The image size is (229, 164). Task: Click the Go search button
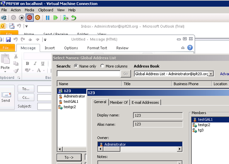[x=126, y=74]
